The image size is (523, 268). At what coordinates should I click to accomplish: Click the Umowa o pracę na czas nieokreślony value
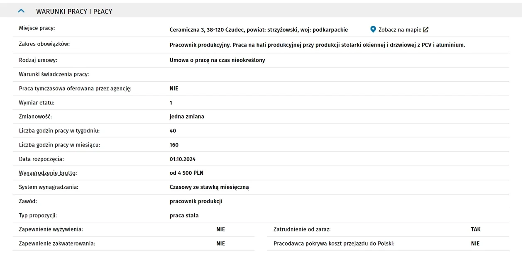coord(217,60)
